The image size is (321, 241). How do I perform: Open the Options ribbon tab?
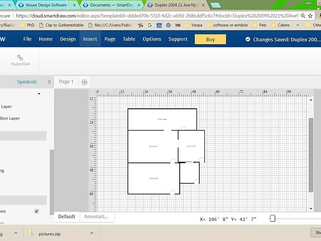[x=152, y=39]
